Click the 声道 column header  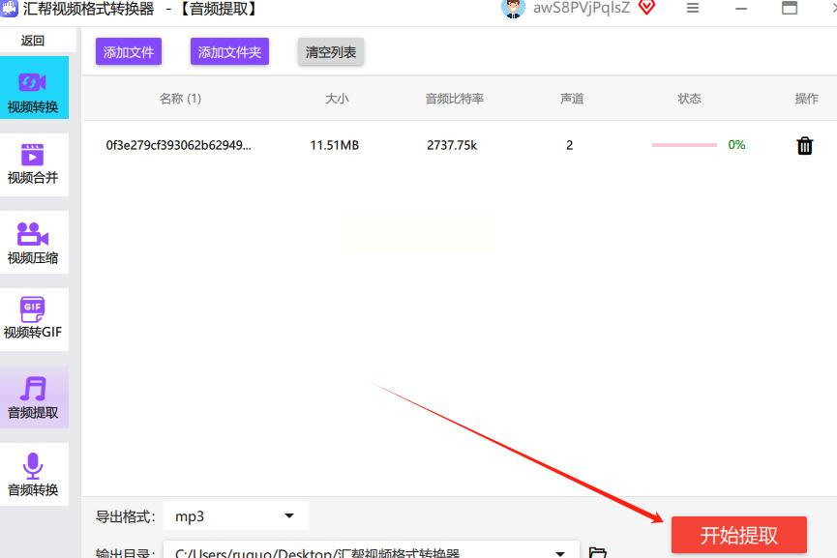(x=572, y=99)
